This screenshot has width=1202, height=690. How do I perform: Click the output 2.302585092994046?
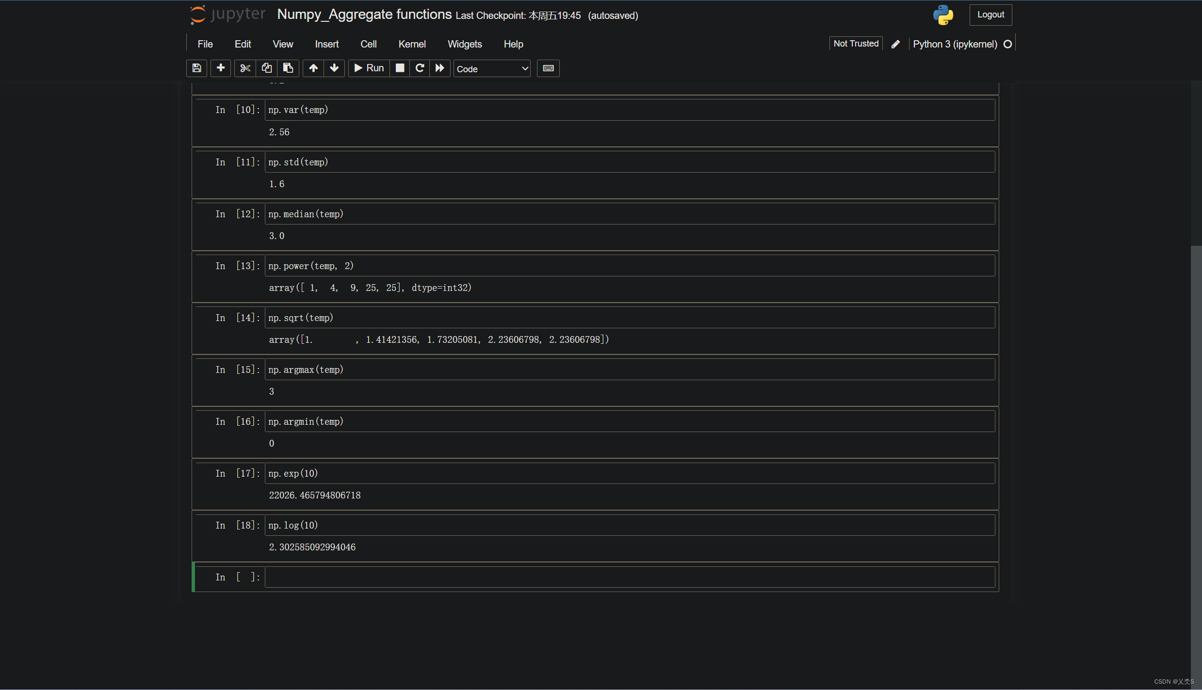[x=312, y=547]
